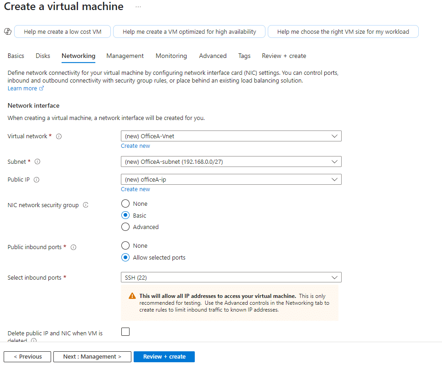Image resolution: width=442 pixels, height=370 pixels.
Task: Set Public inbound ports to None
Action: tap(125, 246)
